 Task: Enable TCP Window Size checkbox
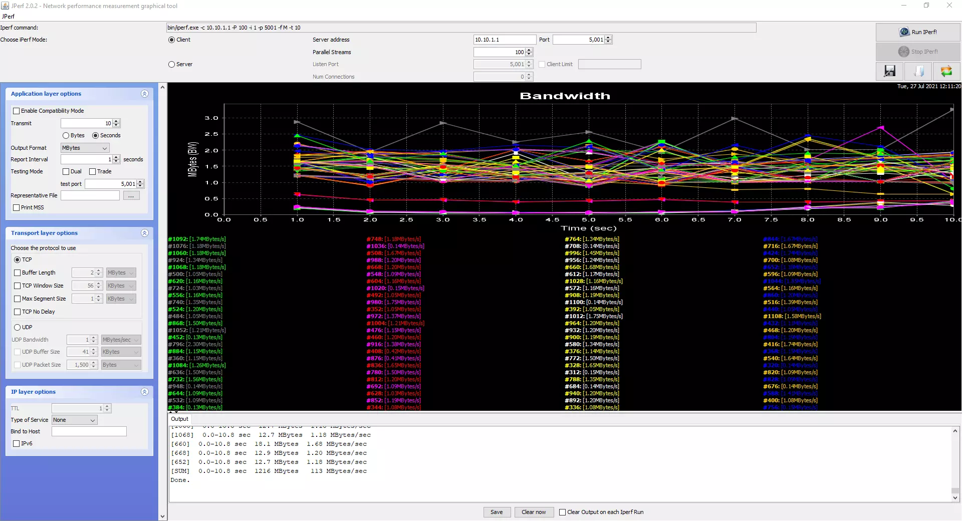pyautogui.click(x=18, y=286)
